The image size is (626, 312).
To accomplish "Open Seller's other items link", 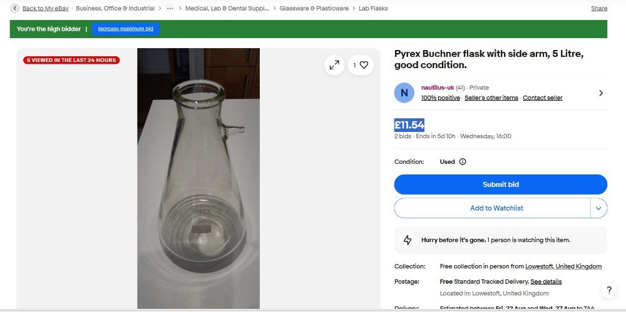I will (x=491, y=98).
